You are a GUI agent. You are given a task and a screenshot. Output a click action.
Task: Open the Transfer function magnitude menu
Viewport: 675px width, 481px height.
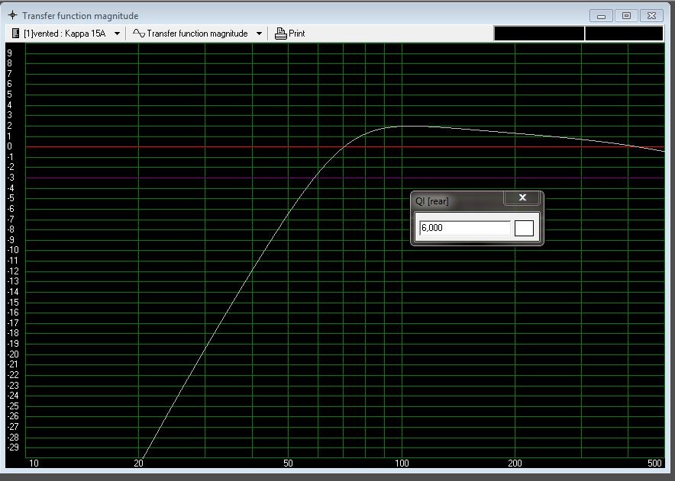[197, 34]
